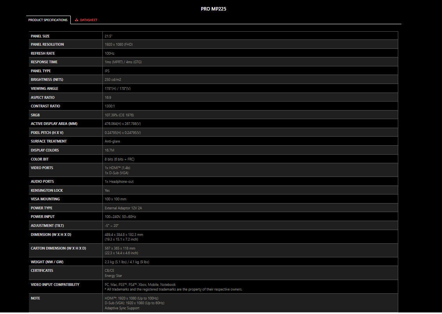Click the PRO MP225 page title
442x314 pixels.
[x=213, y=9]
